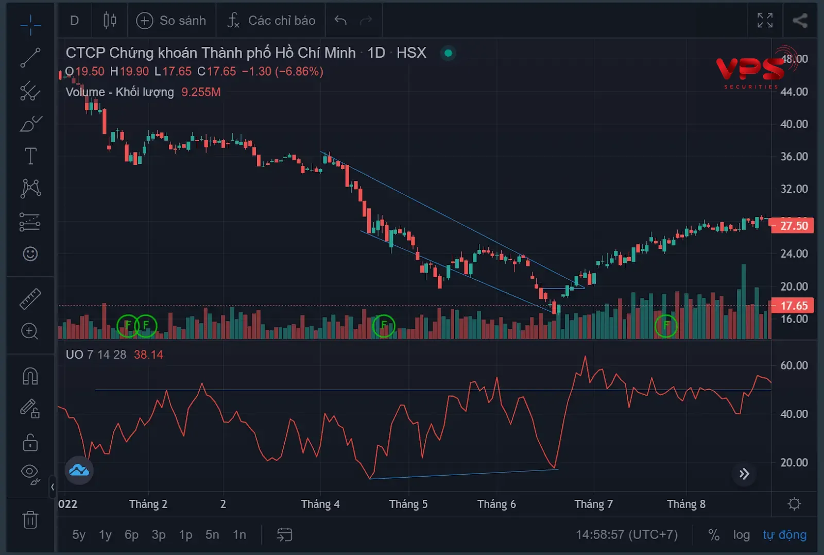Switch to the 6p time range
Viewport: 824px width, 555px height.
[x=131, y=535]
